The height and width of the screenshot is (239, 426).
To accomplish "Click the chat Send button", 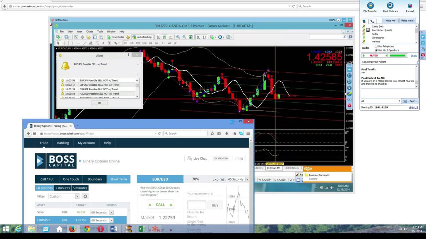I will point(410,101).
